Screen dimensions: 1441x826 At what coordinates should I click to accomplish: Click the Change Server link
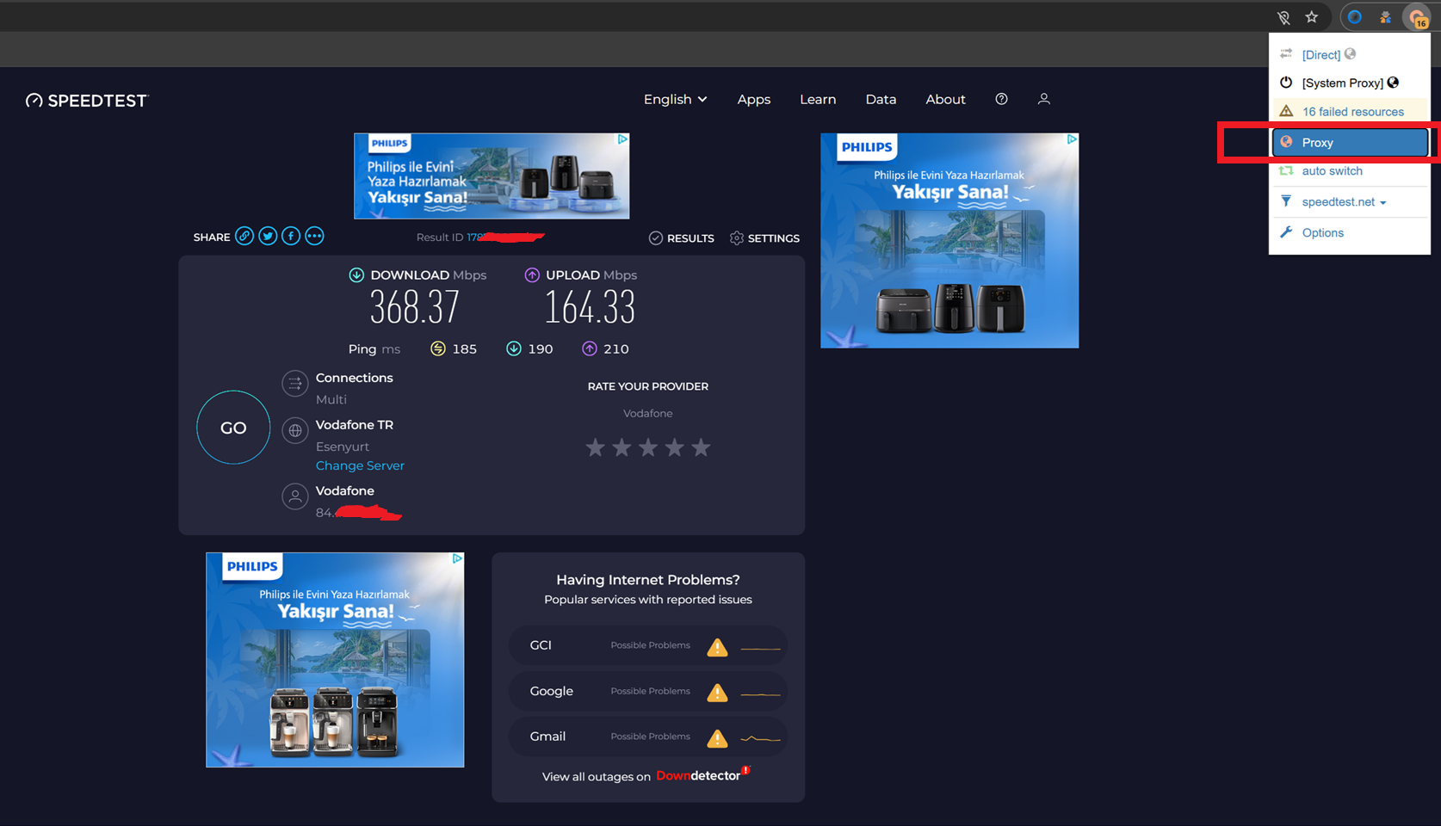pos(360,465)
